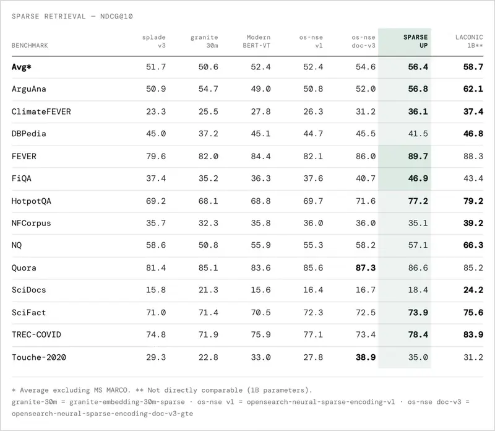This screenshot has height=431, width=495.
Task: Select the Modern BERT-VT column header
Action: coord(256,41)
